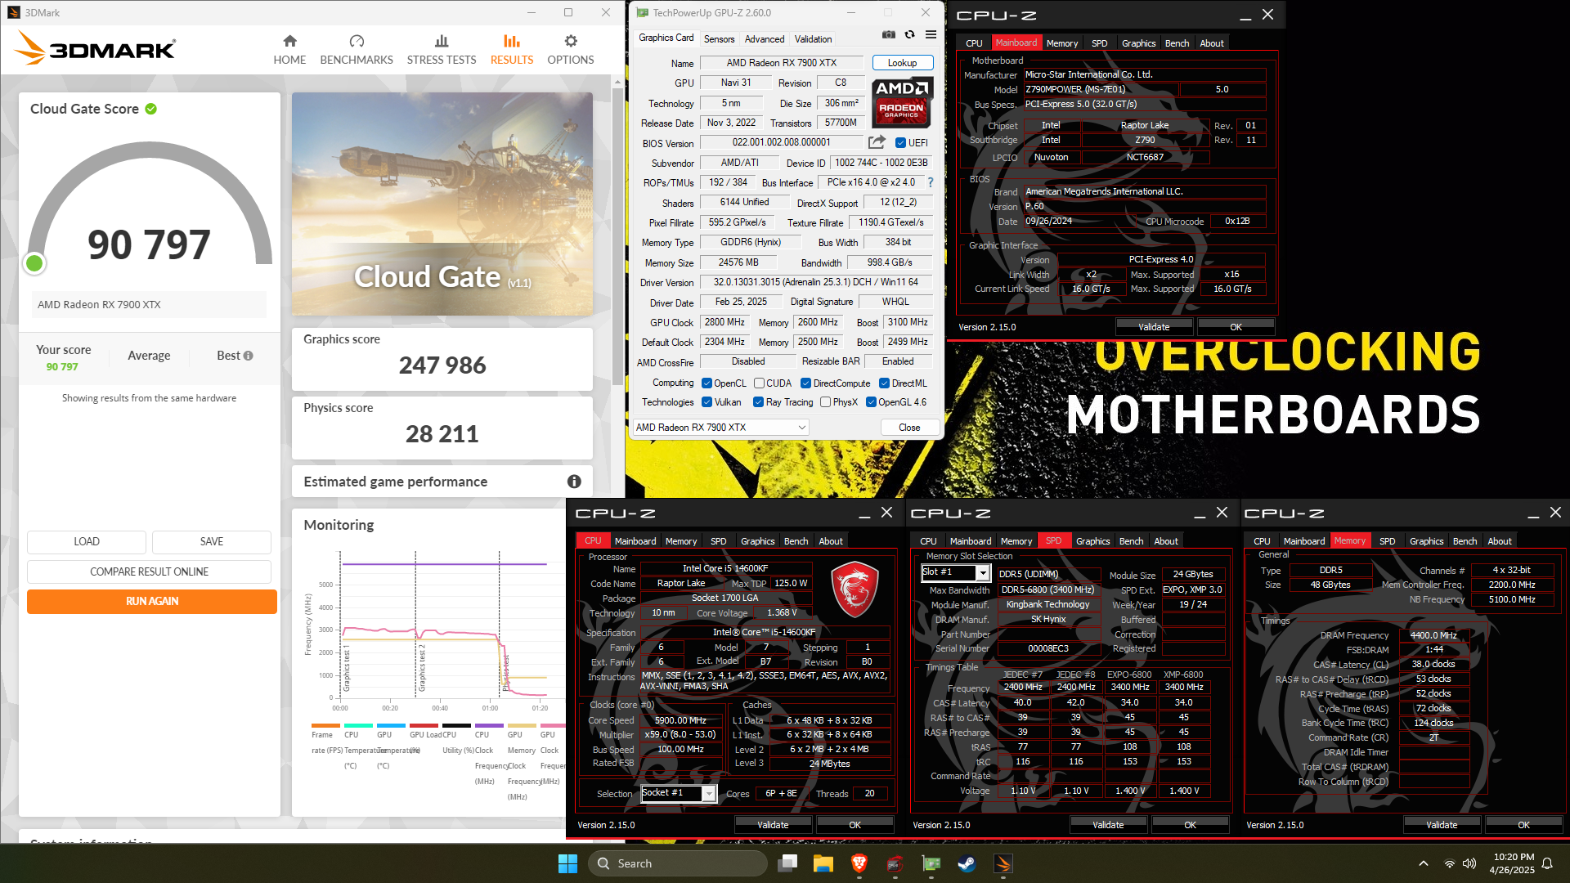Click the Physics score value 28 211
1570x883 pixels.
tap(442, 434)
